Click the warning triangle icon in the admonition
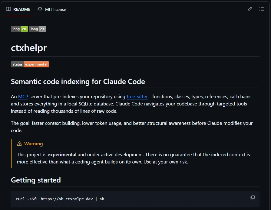271x210 pixels. 20,143
